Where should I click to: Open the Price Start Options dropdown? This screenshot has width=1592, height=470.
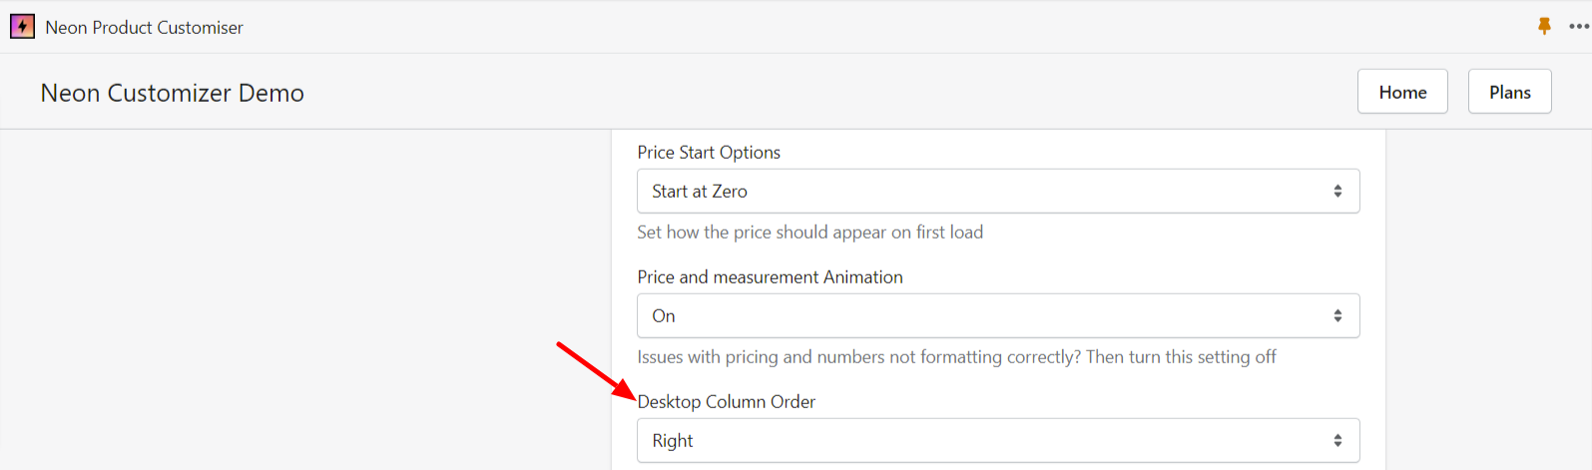click(998, 192)
